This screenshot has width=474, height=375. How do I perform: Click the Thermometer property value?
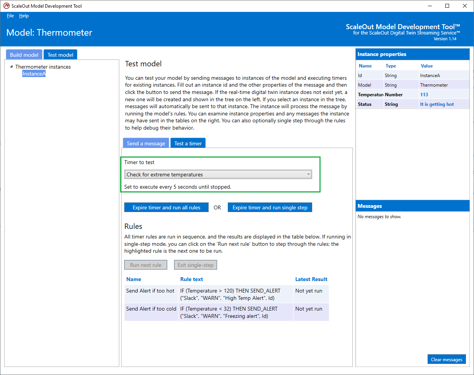[x=434, y=85]
